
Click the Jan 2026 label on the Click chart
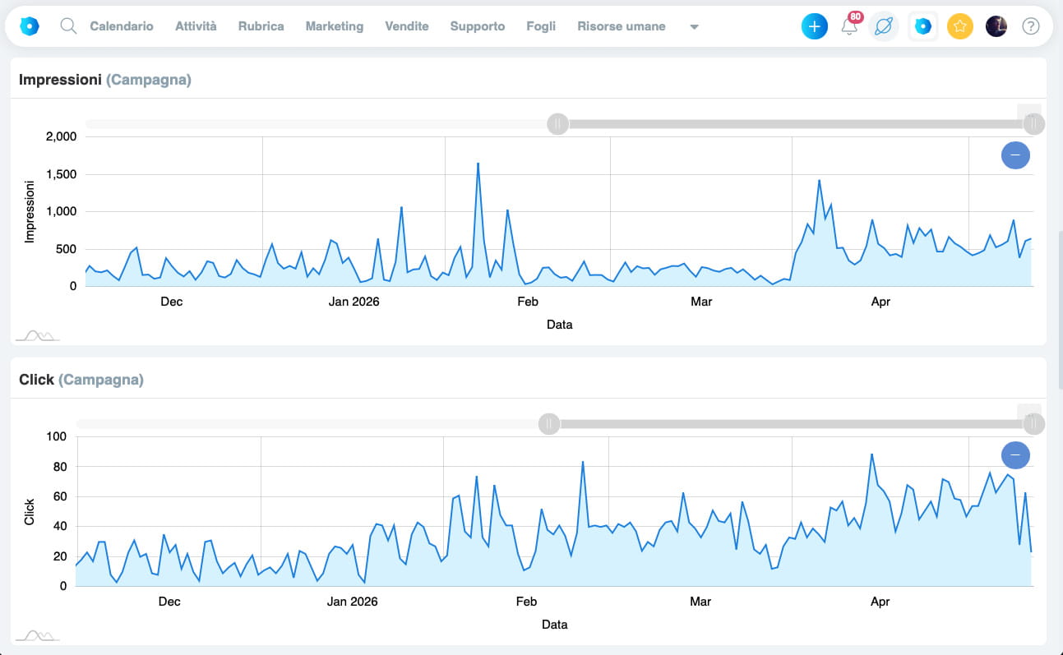pos(352,602)
